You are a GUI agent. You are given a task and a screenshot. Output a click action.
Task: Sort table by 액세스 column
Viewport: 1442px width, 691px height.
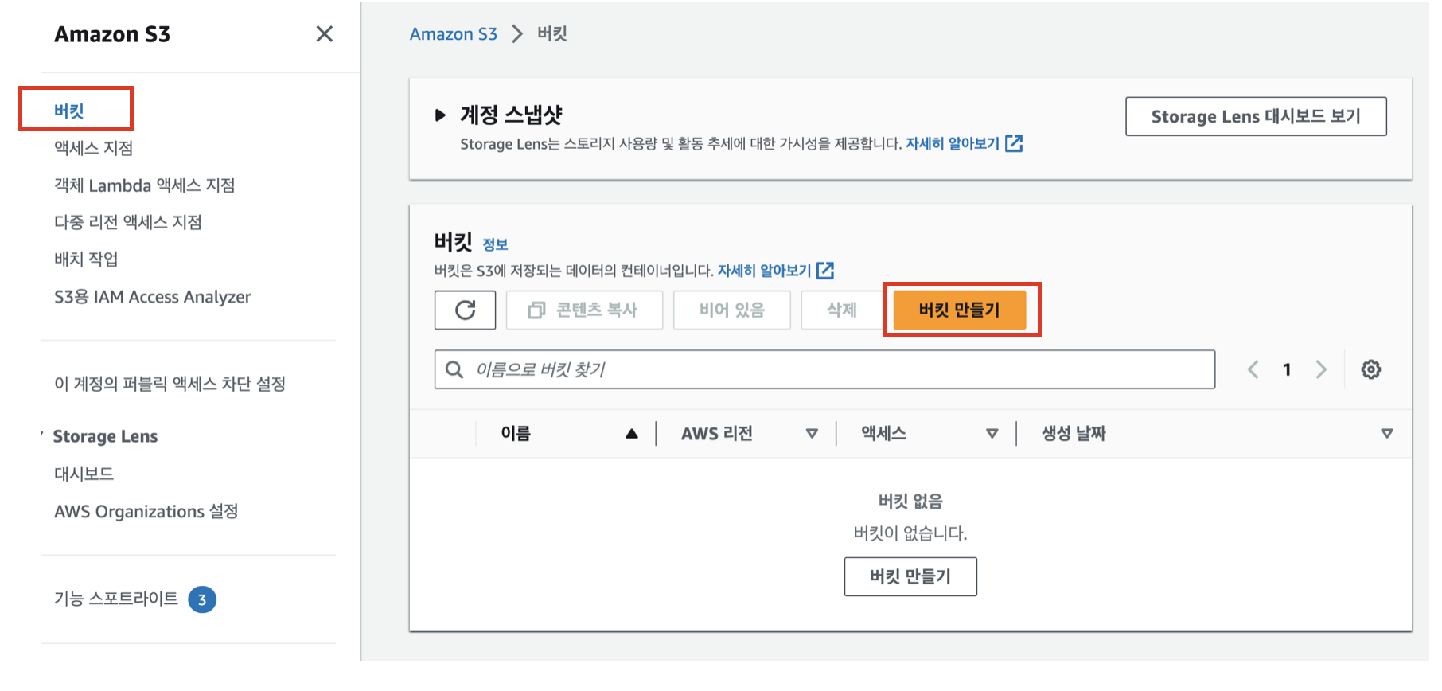992,434
